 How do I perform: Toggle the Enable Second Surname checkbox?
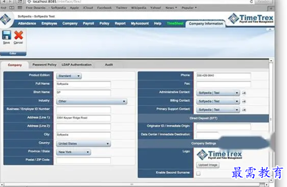click(198, 173)
